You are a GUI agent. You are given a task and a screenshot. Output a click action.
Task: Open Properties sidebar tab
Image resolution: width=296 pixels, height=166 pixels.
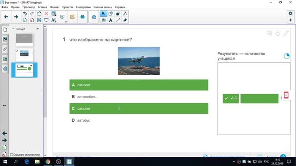5,59
